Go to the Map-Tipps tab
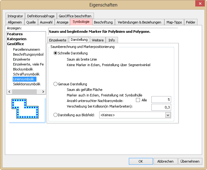The width and height of the screenshot is (207, 170). pyautogui.click(x=174, y=22)
